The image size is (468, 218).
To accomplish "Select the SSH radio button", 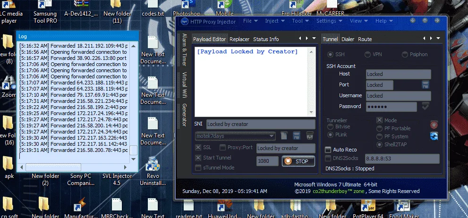I will point(331,55).
